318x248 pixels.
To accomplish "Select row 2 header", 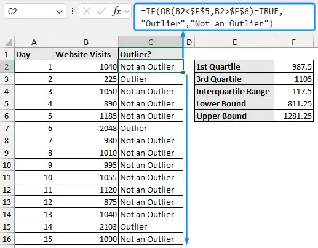I will [7, 66].
